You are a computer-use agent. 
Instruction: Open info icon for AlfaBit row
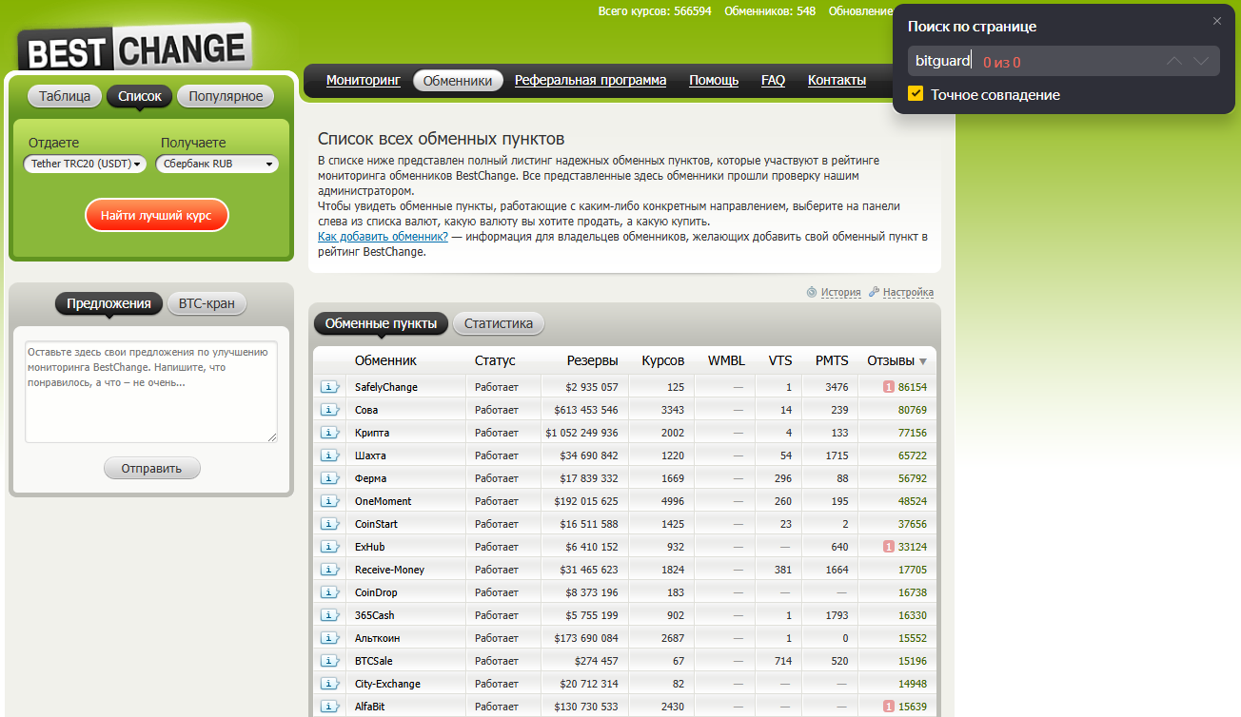(x=329, y=707)
